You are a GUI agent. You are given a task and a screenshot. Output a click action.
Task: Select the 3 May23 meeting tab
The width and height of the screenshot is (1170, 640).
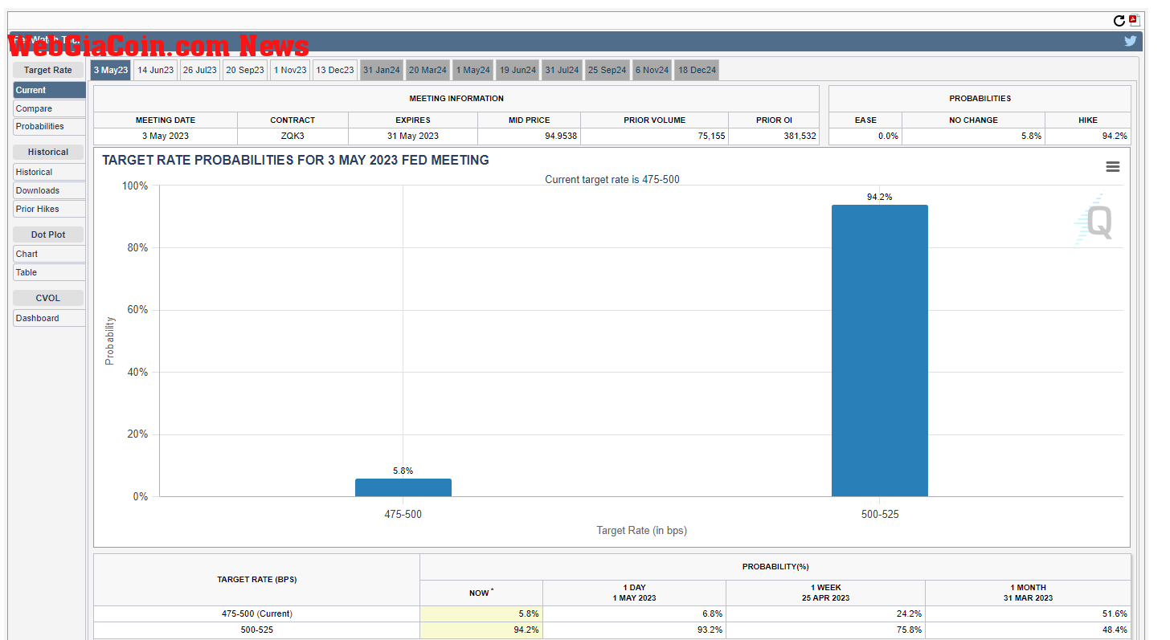point(111,70)
